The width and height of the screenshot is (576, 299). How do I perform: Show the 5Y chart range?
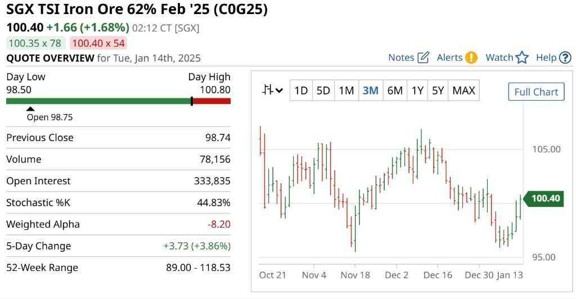(x=438, y=90)
